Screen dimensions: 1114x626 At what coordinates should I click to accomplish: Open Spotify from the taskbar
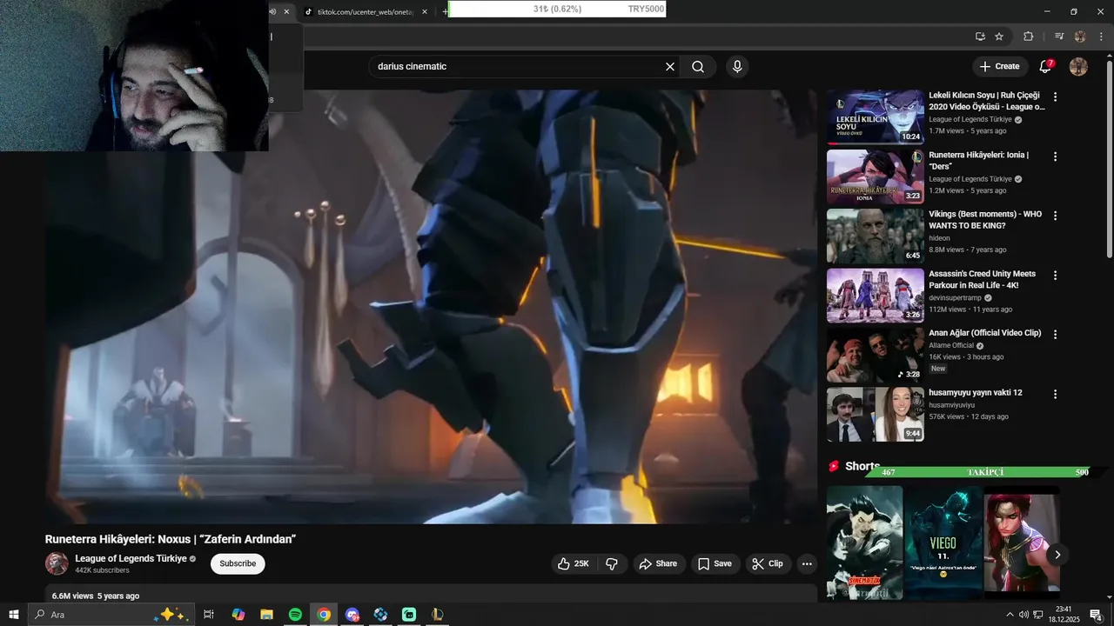[295, 615]
